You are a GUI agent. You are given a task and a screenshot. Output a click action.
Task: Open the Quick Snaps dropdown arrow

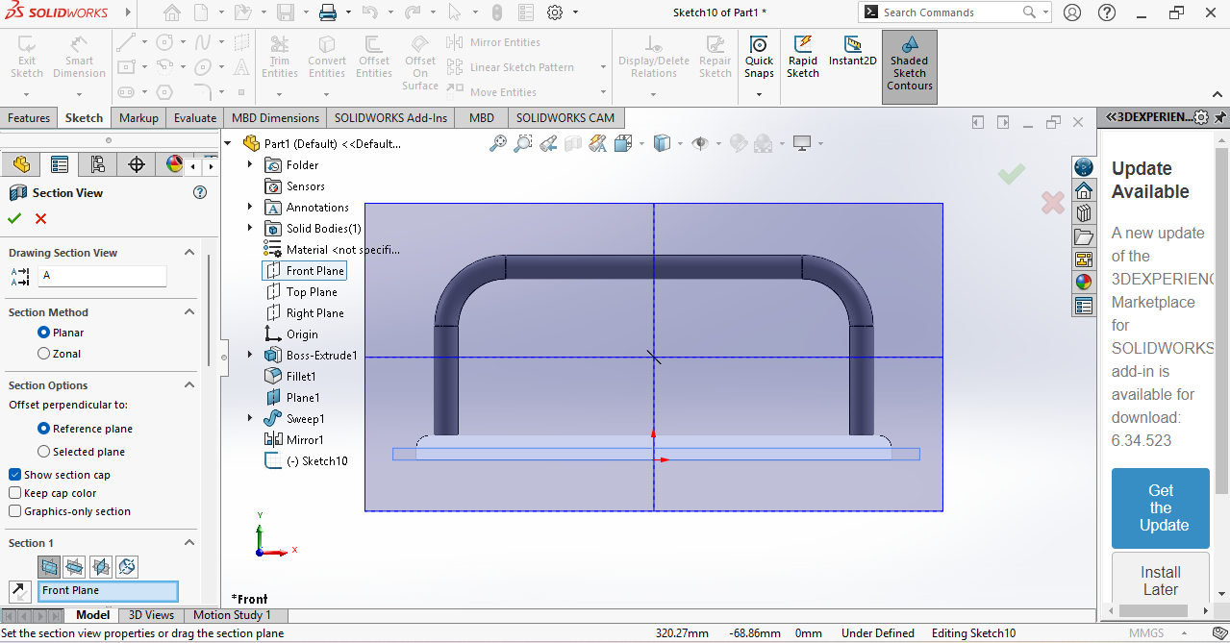click(x=759, y=94)
